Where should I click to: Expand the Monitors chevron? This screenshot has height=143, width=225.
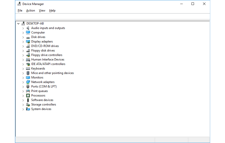click(23, 78)
